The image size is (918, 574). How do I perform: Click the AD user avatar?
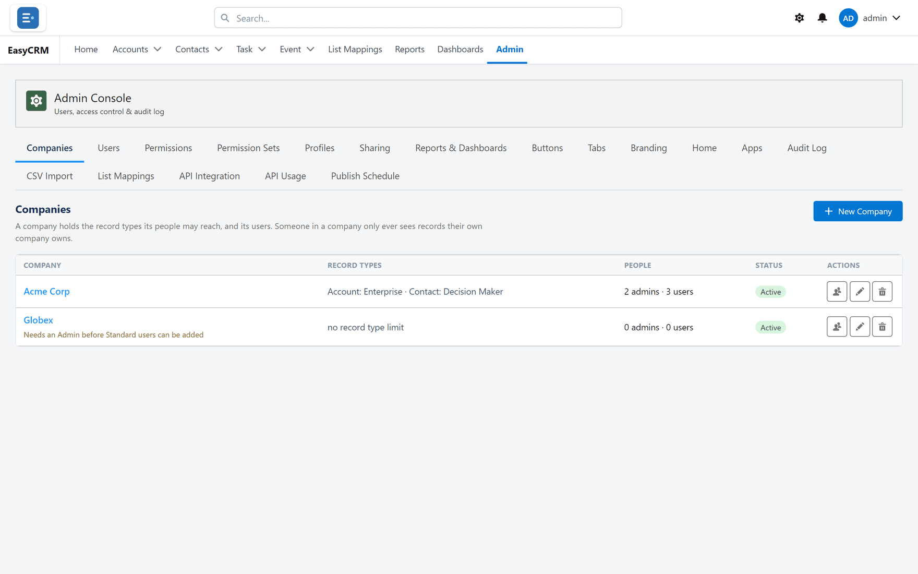848,18
